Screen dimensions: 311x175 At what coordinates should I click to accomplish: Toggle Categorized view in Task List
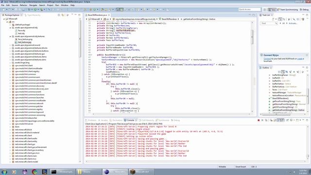pyautogui.click(x=280, y=19)
